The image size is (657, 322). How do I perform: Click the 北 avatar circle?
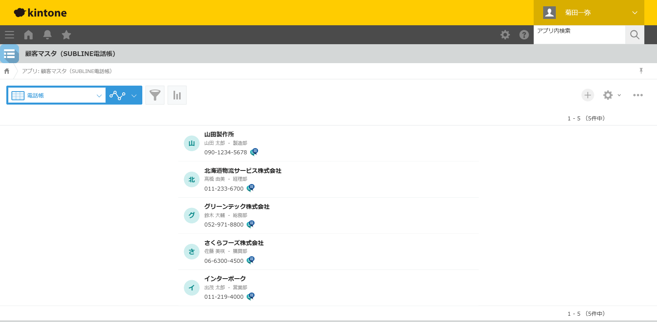click(192, 180)
